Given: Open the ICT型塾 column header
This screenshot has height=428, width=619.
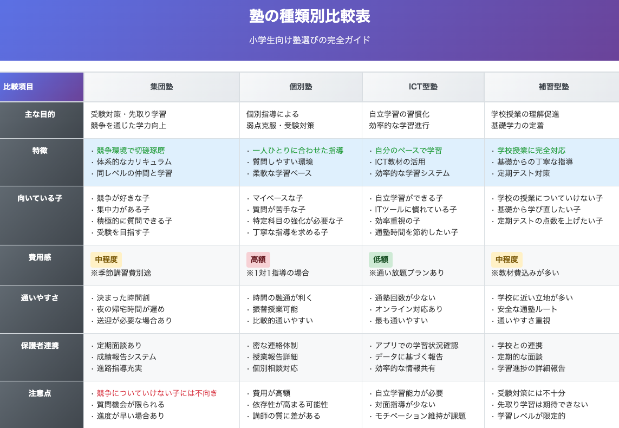Looking at the screenshot, I should click(x=423, y=87).
